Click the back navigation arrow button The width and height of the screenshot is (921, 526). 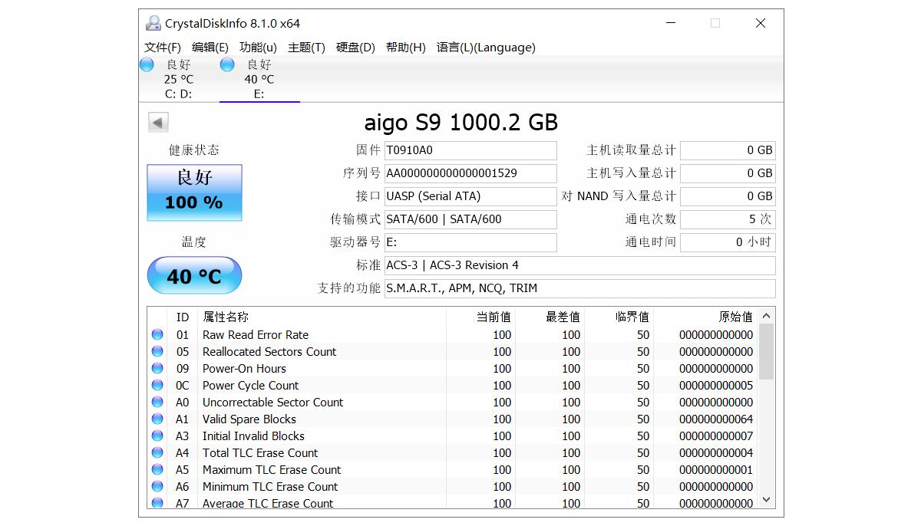157,122
